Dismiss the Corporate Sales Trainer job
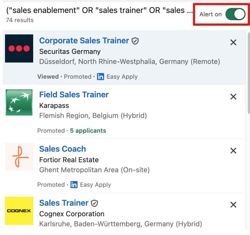This screenshot has width=250, height=235. click(x=233, y=42)
